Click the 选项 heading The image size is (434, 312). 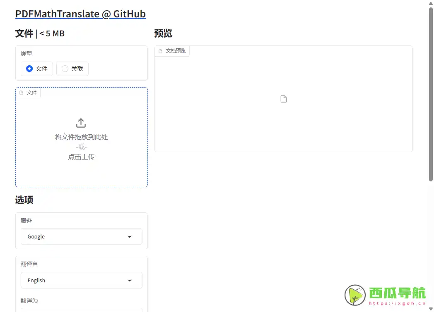24,200
